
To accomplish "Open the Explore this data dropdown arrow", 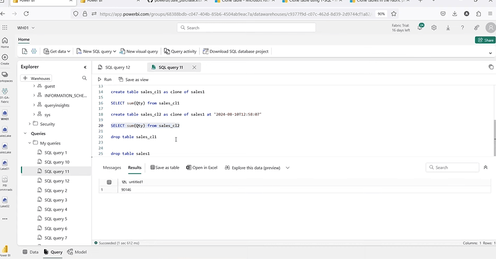I will tap(287, 168).
